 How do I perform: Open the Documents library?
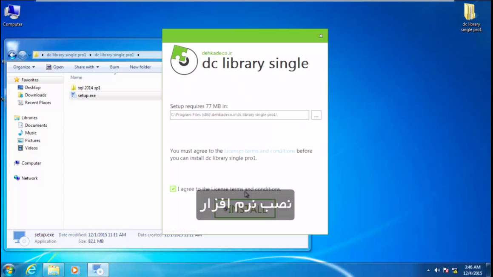(x=36, y=125)
